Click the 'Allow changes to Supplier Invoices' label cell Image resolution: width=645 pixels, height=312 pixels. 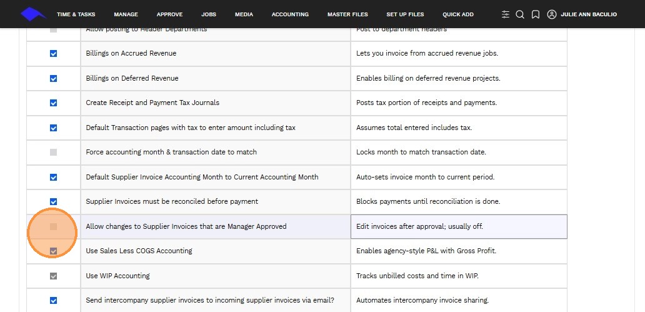[215, 226]
